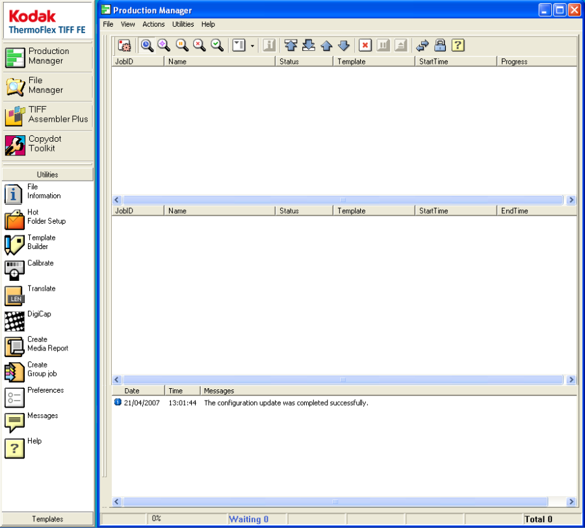Toggle the purple star magnifier filter
The width and height of the screenshot is (585, 528).
tap(164, 46)
